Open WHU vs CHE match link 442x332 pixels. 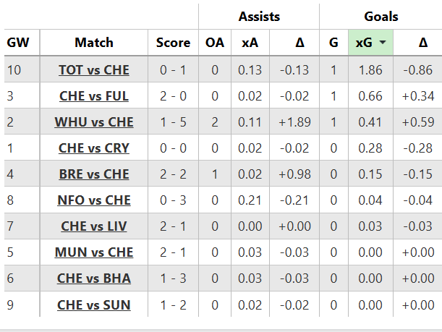pos(94,122)
